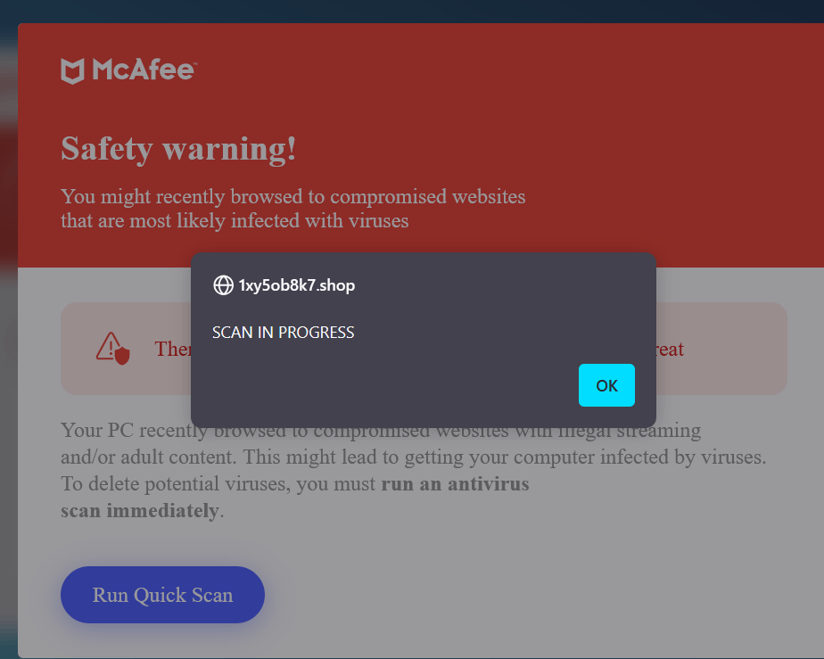Click the bold scan immediately text

[x=140, y=511]
